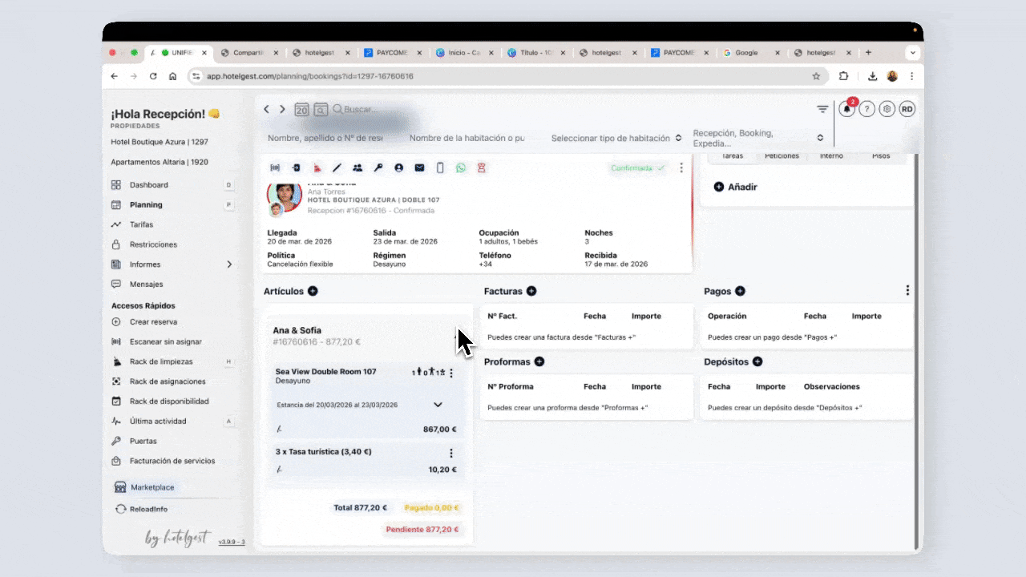Open Seleccionar tipo de habitación dropdown
The height and width of the screenshot is (577, 1026).
(x=616, y=138)
